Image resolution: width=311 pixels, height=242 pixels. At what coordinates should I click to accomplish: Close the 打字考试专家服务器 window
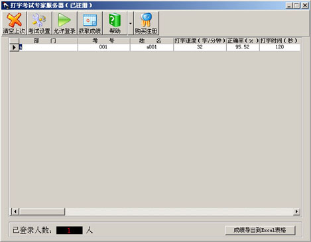(x=305, y=5)
